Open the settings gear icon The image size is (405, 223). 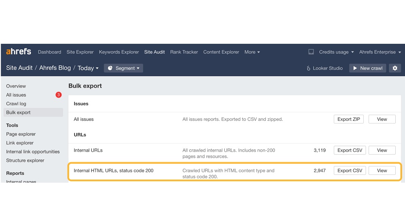[394, 68]
